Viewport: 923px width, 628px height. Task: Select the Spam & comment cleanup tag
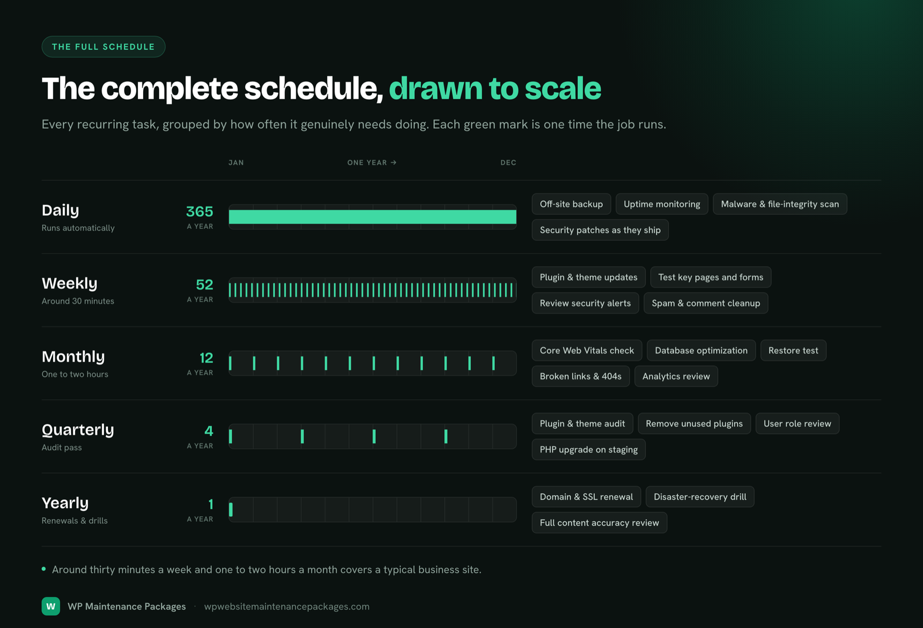pos(706,303)
